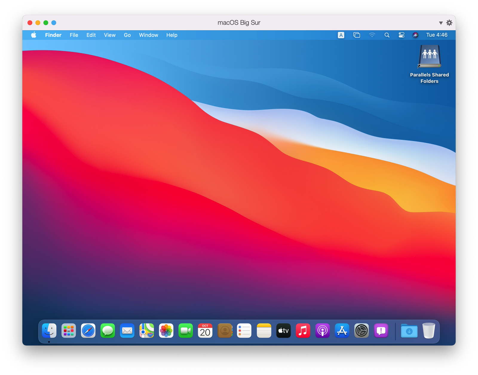
Task: Launch the Podcasts app
Action: point(322,331)
